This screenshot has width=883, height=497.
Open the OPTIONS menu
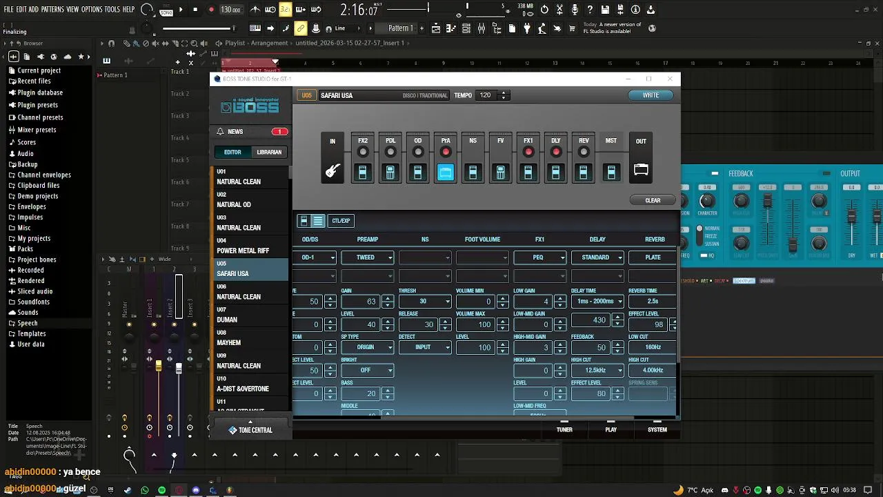pos(92,10)
